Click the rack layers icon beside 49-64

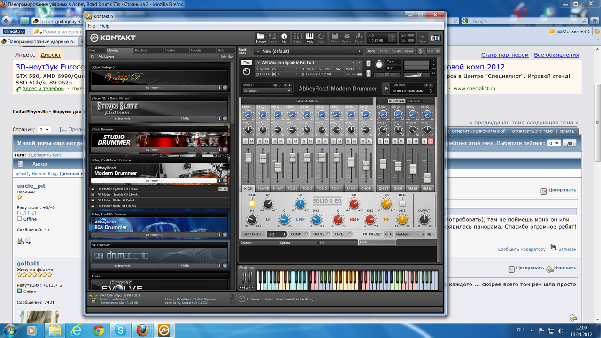(420, 51)
